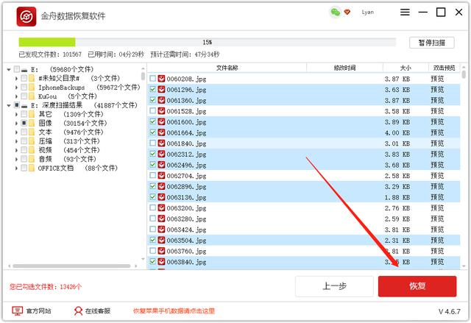Click the red 恢复 button
Screen dimensions: 471x323
click(417, 286)
